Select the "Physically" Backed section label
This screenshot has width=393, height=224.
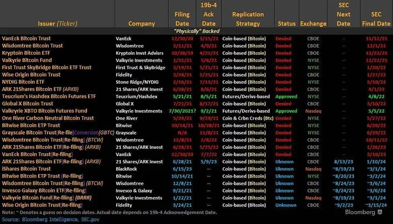196,31
